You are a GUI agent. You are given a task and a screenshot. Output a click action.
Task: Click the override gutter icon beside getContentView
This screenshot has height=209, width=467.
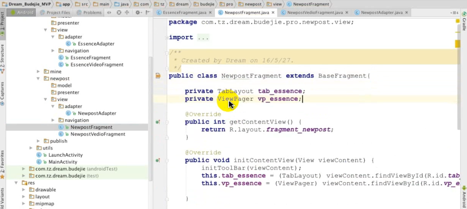158,122
